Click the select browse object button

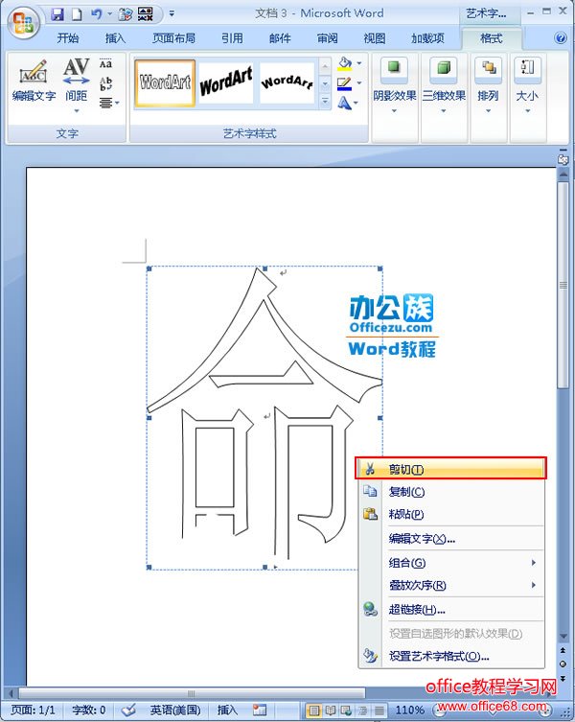pos(563,664)
